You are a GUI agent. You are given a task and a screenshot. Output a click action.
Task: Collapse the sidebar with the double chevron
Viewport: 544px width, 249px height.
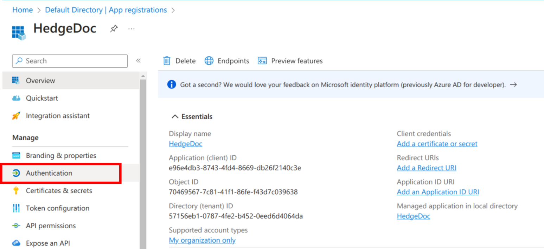[138, 61]
